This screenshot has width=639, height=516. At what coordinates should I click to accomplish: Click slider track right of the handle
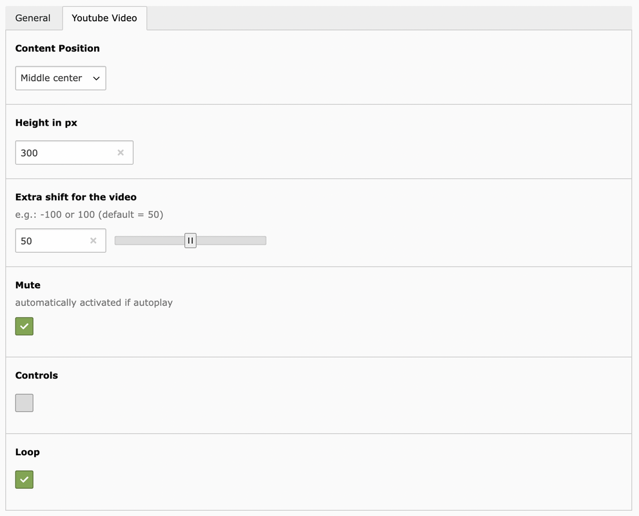[231, 241]
